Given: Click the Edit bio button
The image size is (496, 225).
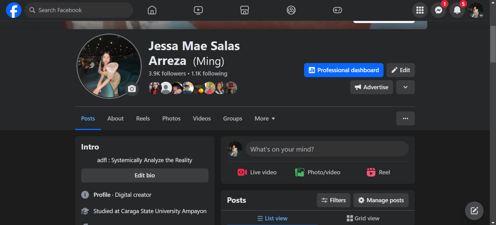Looking at the screenshot, I should [145, 175].
